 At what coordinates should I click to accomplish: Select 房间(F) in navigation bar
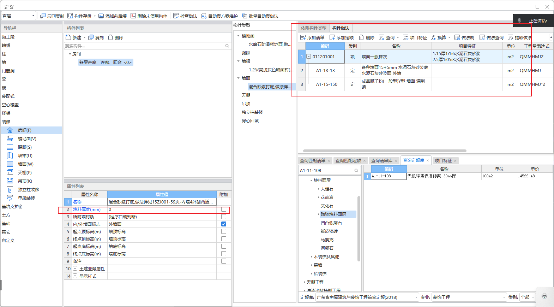[31, 130]
